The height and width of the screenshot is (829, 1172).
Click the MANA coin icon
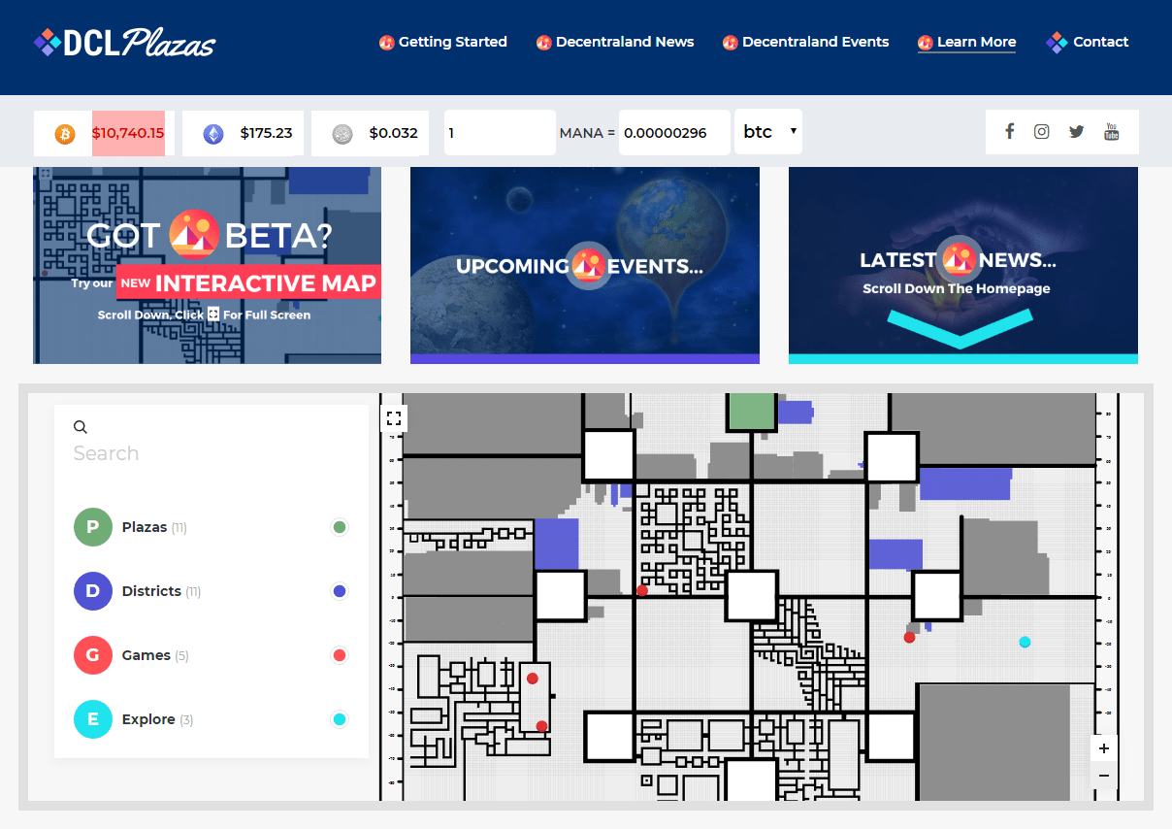coord(342,134)
